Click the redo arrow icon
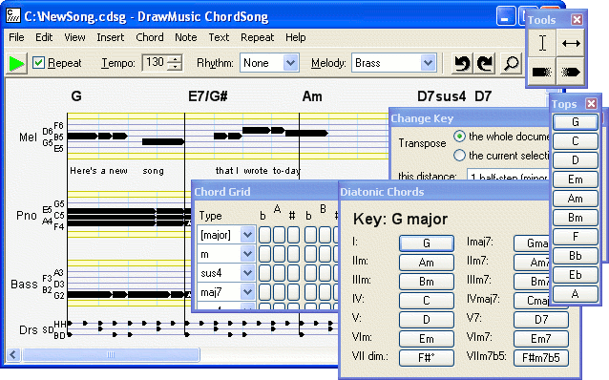The width and height of the screenshot is (609, 380). pos(485,63)
